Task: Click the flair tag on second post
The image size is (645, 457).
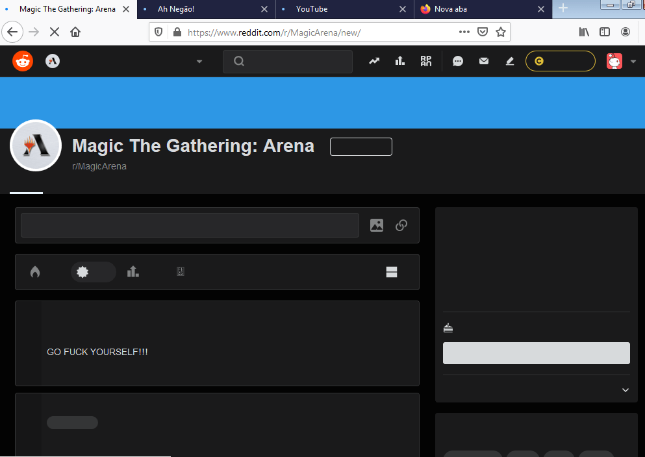Action: click(72, 423)
